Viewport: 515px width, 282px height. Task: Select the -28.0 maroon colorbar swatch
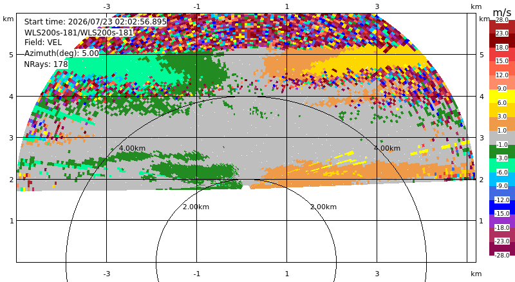pos(502,249)
